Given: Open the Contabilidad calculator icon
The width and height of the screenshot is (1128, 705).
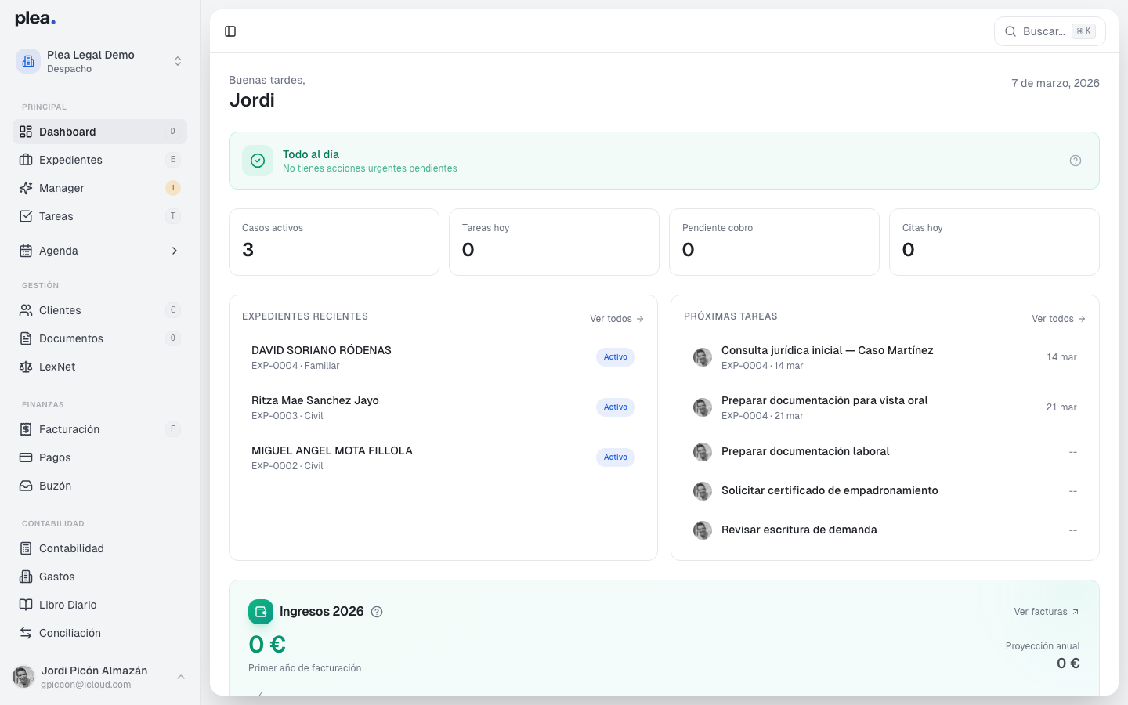Looking at the screenshot, I should click(x=25, y=548).
